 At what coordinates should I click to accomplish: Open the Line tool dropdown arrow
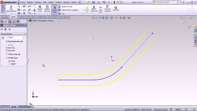[21, 6]
